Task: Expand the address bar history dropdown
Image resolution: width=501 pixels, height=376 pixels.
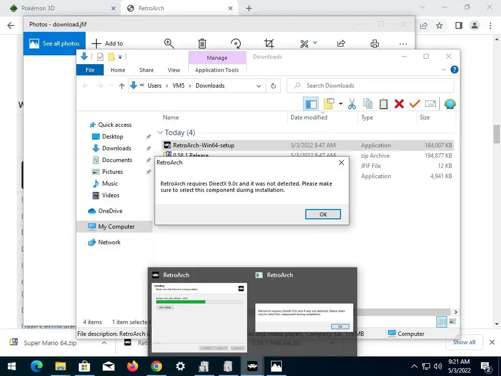Action: pos(259,86)
